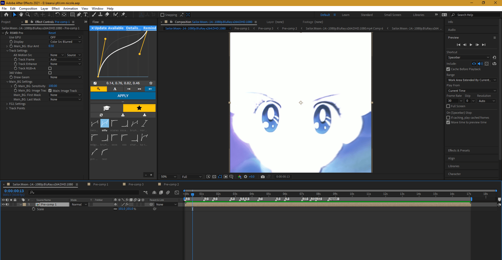Click the current time indicator on ruler

pos(192,194)
